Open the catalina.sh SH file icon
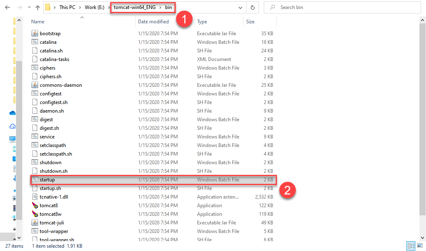 click(x=34, y=50)
